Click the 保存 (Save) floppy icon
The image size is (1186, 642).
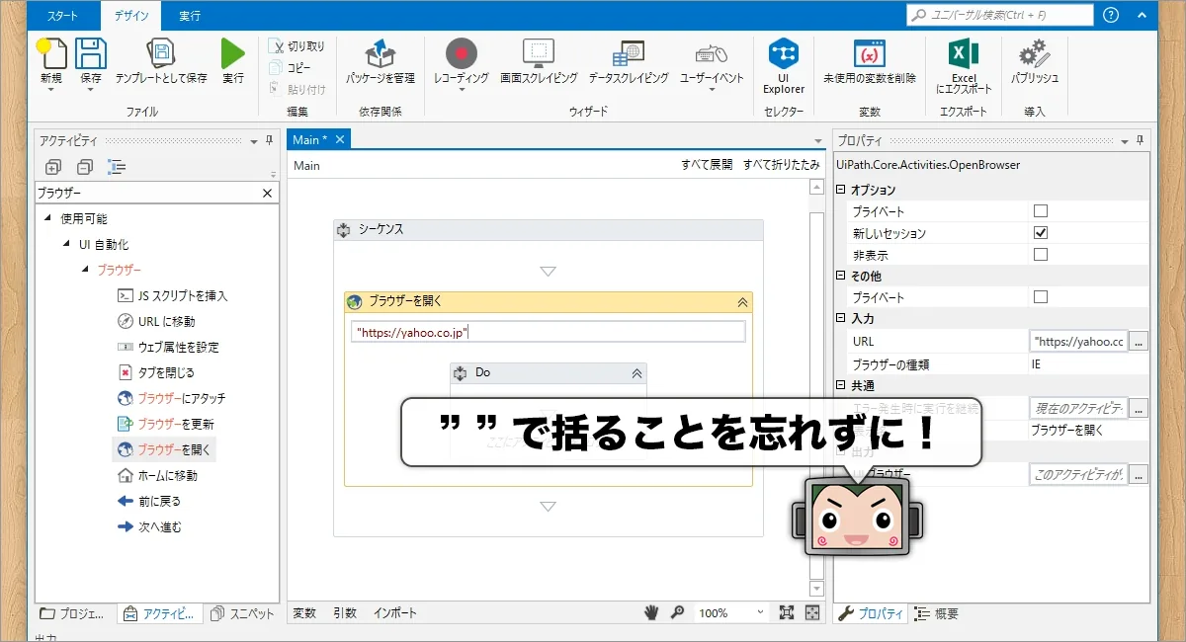click(91, 53)
